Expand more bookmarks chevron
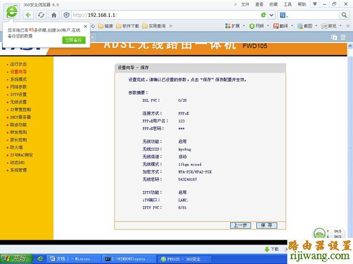 point(171,26)
